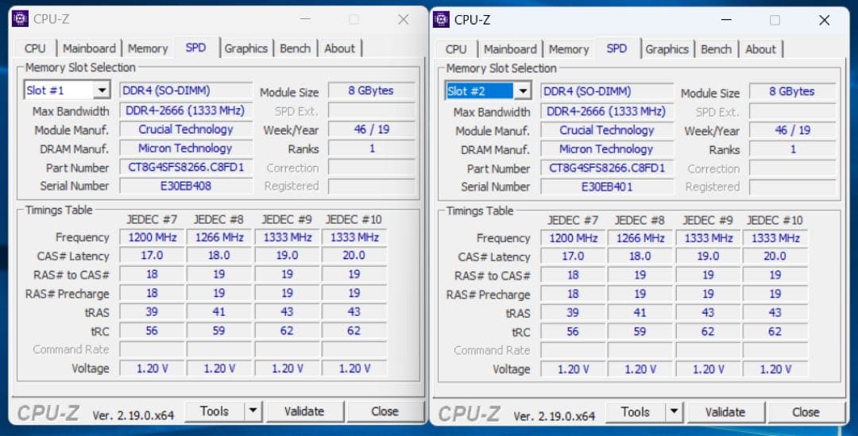Screen dimensions: 858x436
Task: Minimize the right CPU-Z window
Action: (x=726, y=20)
